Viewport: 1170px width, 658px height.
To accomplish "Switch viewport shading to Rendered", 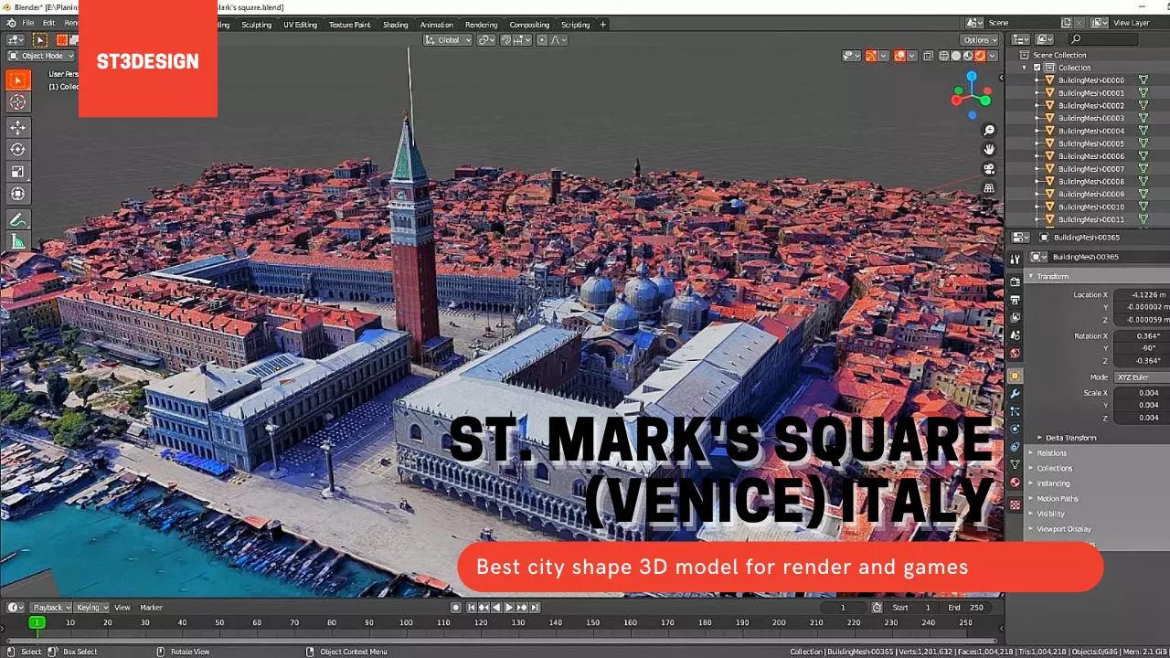I will (x=980, y=56).
